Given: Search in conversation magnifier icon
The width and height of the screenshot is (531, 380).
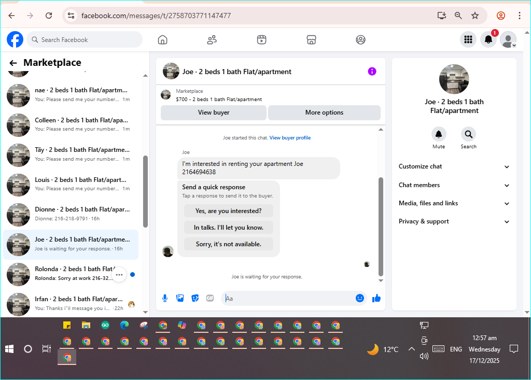Looking at the screenshot, I should point(468,134).
